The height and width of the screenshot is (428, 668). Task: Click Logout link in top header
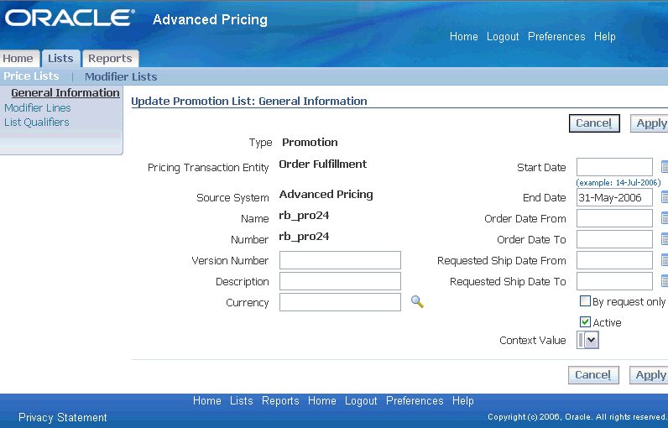(x=503, y=37)
